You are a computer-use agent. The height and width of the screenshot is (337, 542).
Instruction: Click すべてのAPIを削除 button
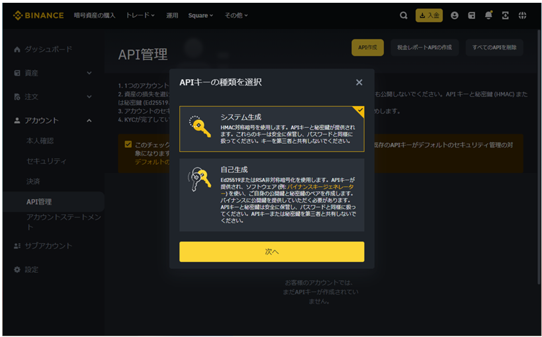coord(494,47)
